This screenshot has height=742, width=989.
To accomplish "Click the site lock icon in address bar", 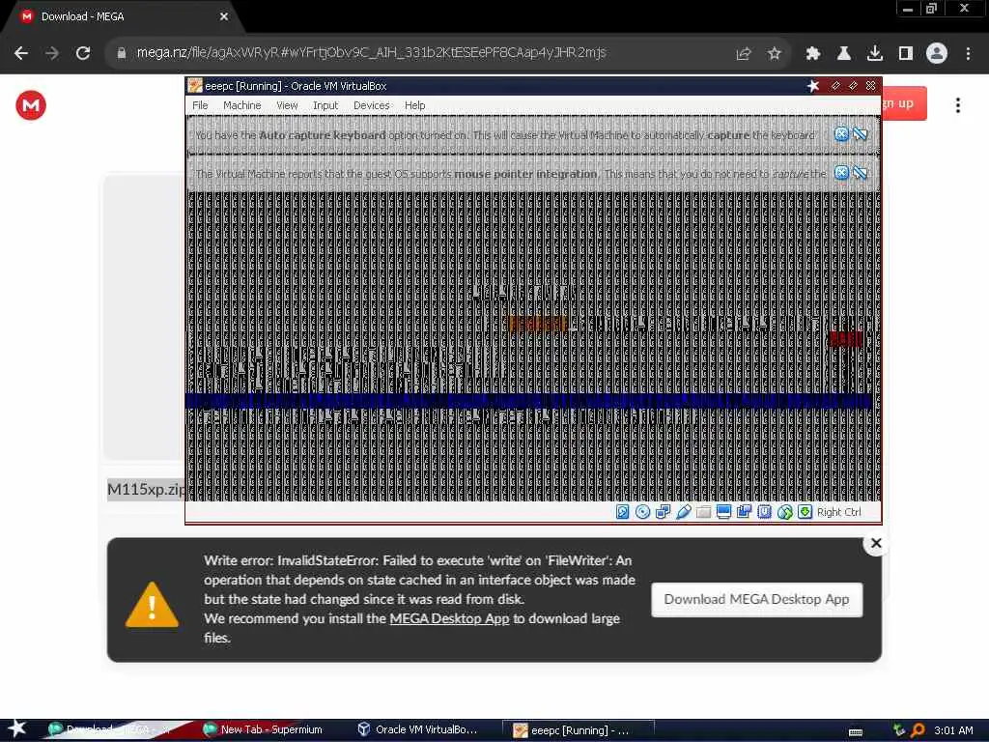I will pos(122,53).
